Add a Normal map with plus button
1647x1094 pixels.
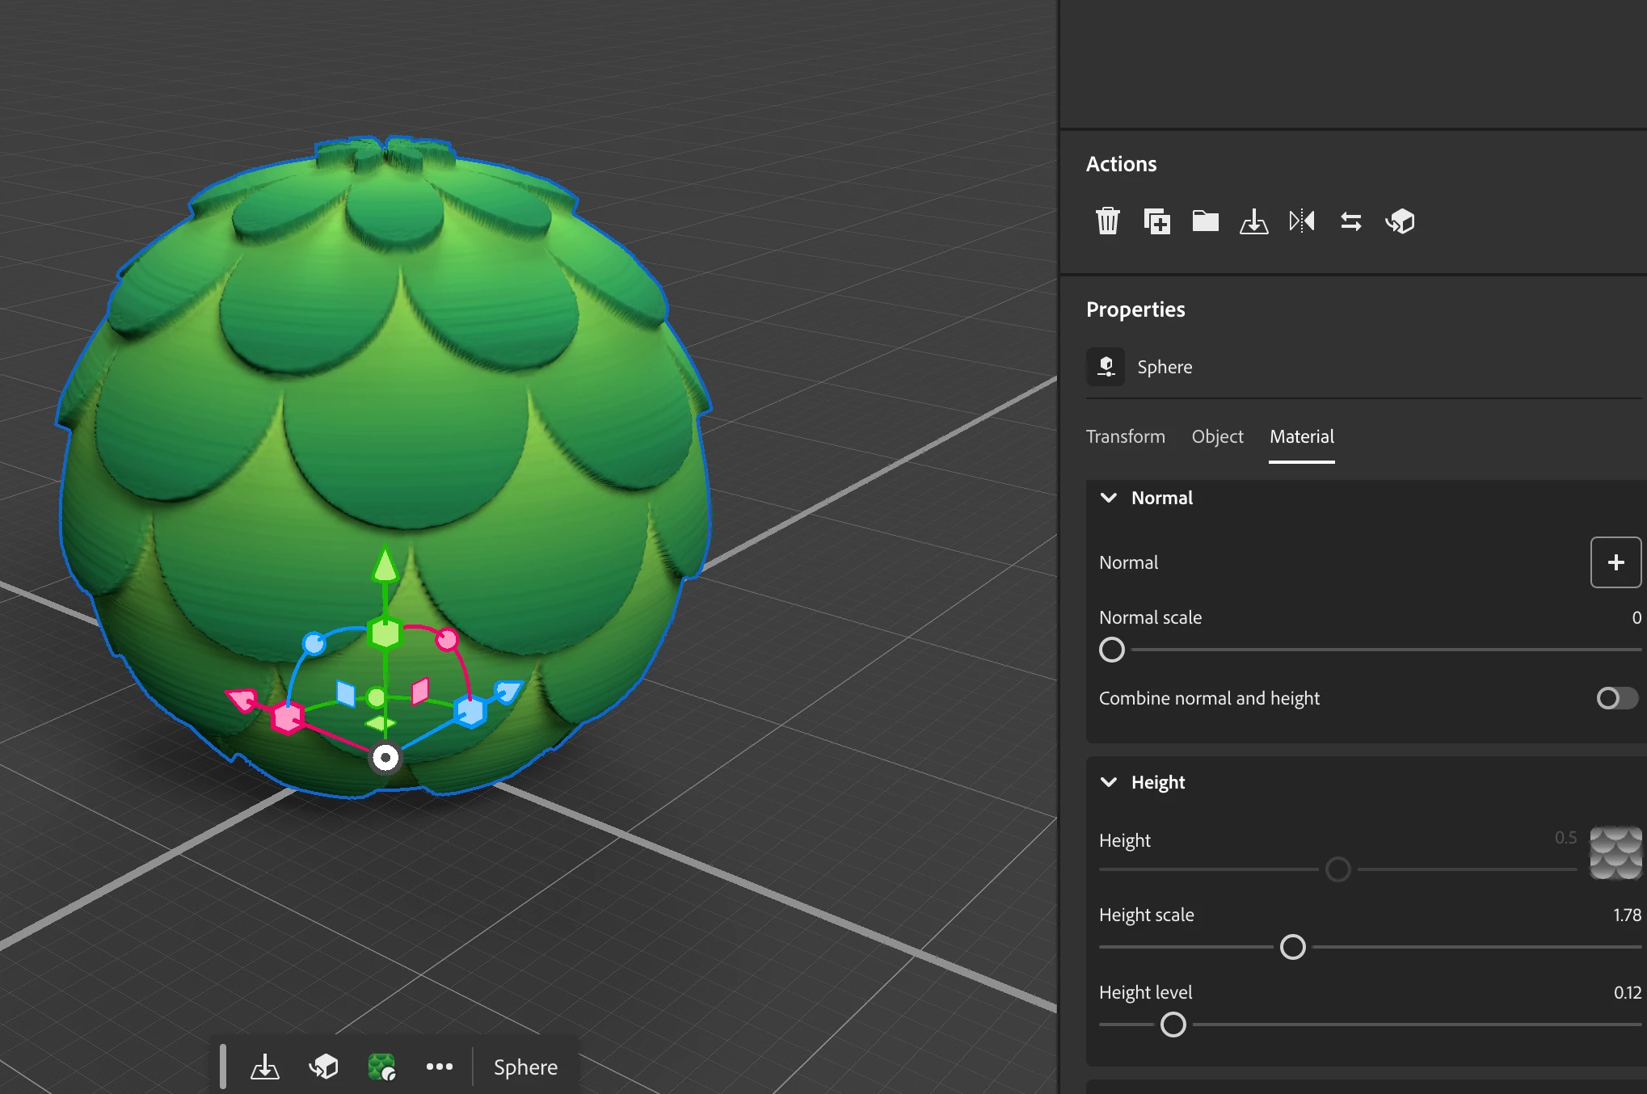click(1615, 562)
